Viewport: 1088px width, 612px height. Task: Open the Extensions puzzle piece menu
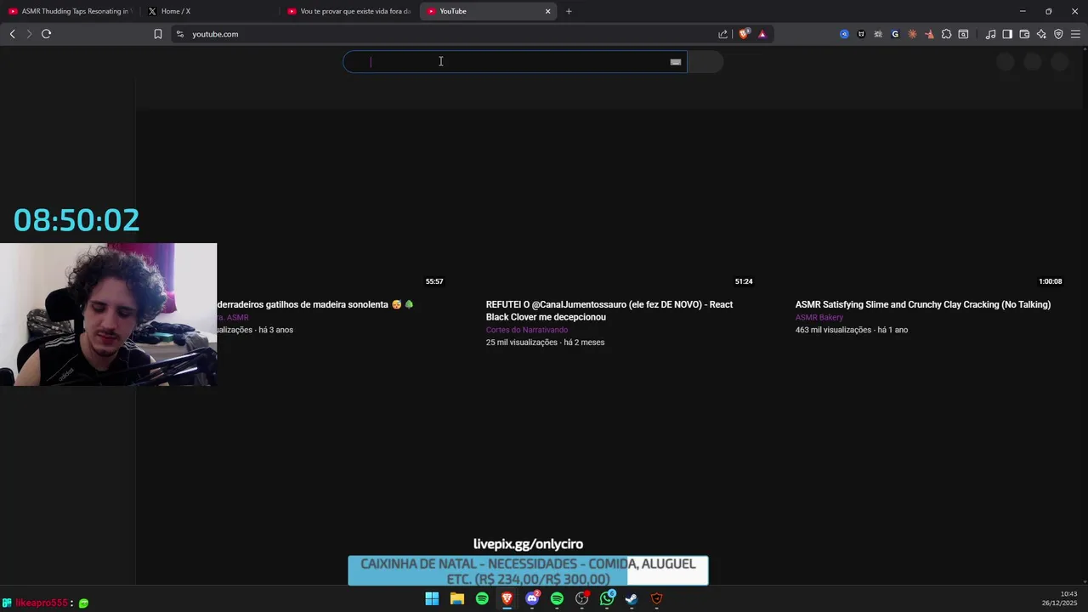click(946, 34)
